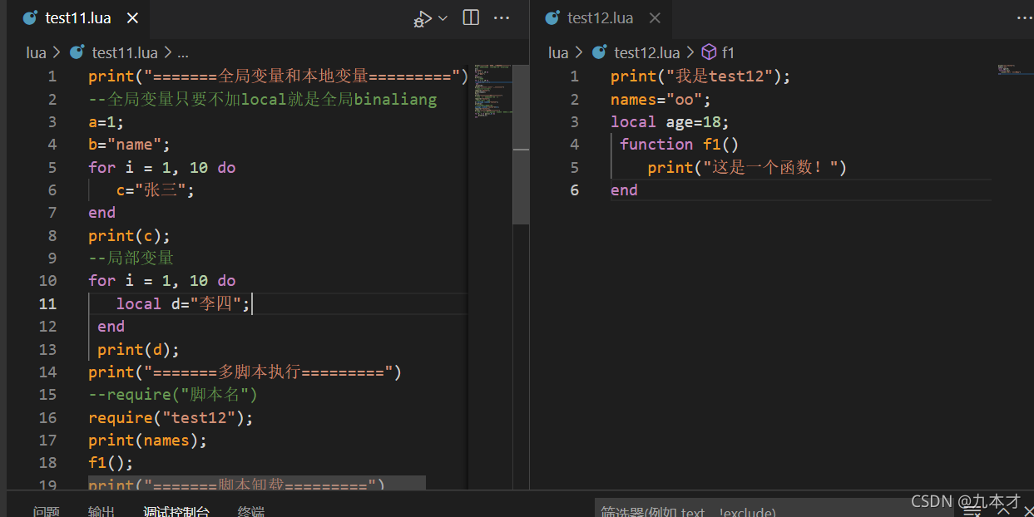Click the --require("脚本名") comment line
This screenshot has width=1034, height=517.
[x=173, y=394]
